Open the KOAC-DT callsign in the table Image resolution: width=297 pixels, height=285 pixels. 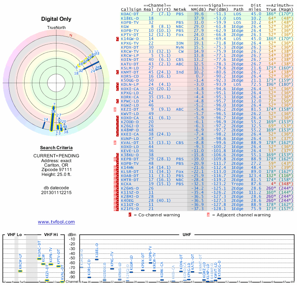coord(130,14)
